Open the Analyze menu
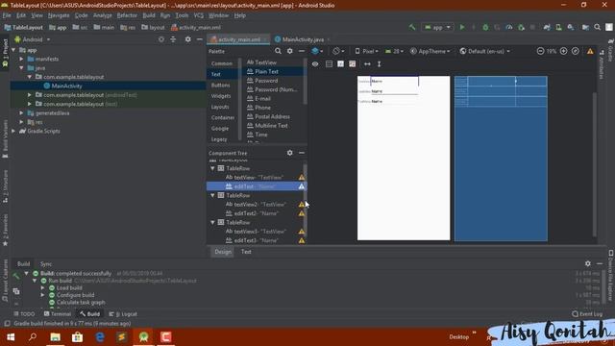615x346 pixels. tap(103, 15)
